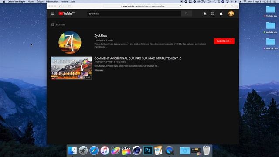Open the AirPlay display icon in the menu bar
279x157 pixels.
click(x=227, y=2)
